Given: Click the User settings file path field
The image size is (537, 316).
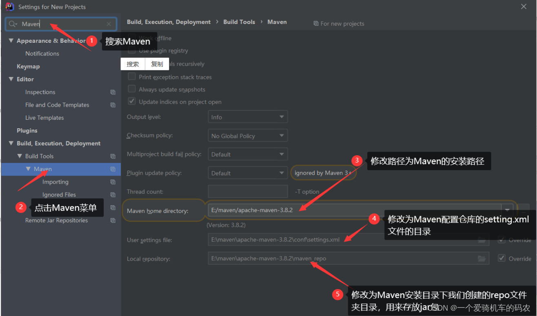Looking at the screenshot, I should [348, 239].
